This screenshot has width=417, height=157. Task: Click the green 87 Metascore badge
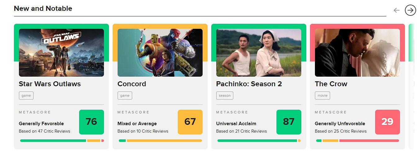289,122
